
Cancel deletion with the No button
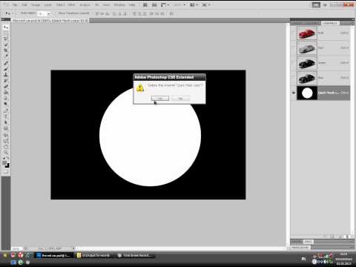click(180, 99)
